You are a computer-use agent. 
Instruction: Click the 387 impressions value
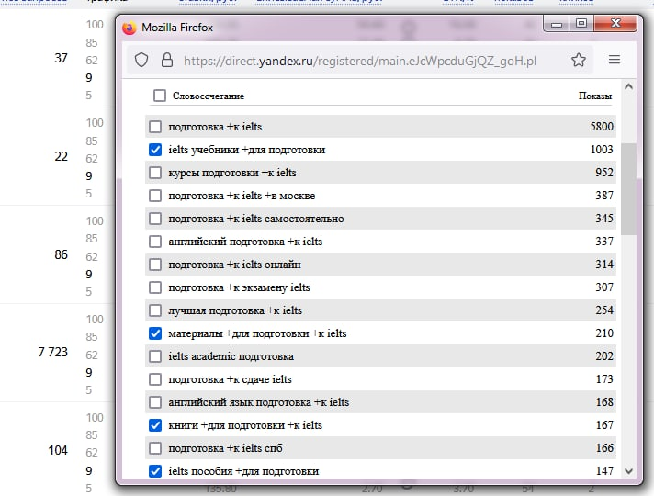[x=604, y=196]
